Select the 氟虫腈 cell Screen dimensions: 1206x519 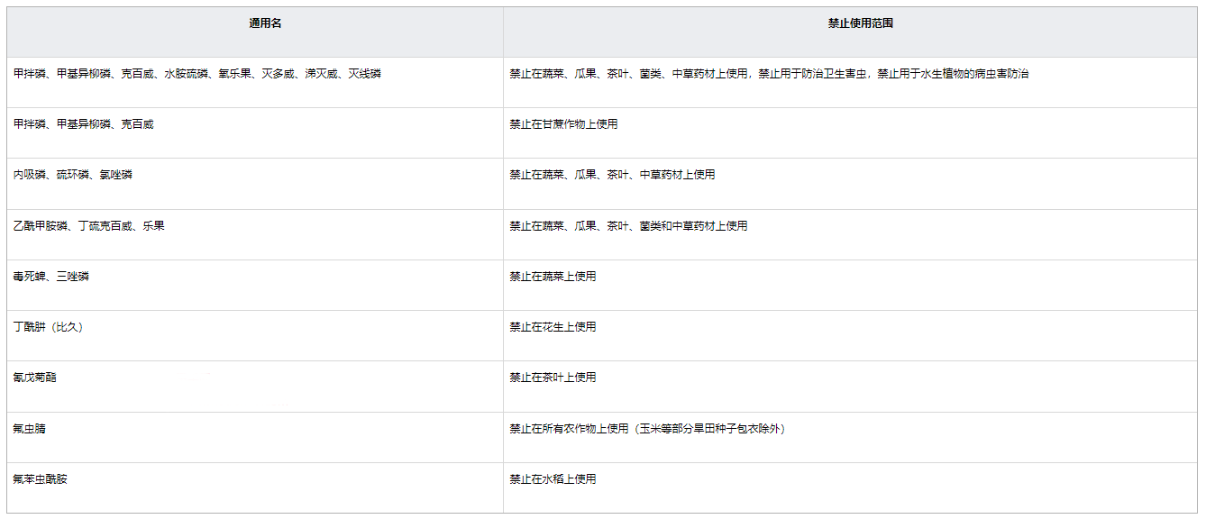[x=30, y=429]
